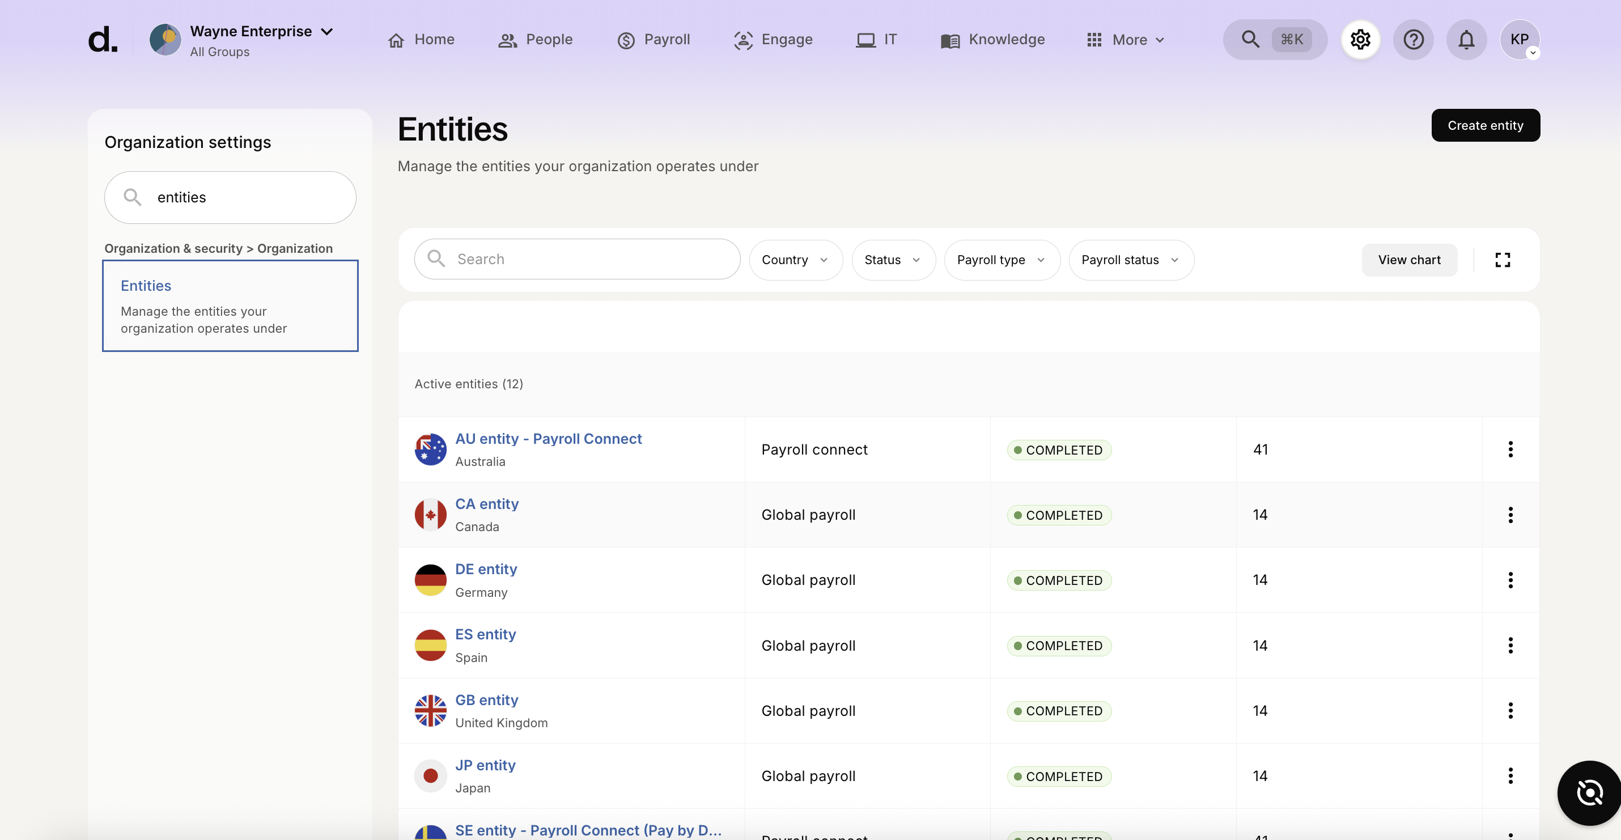Select the Entities settings card in sidebar
The height and width of the screenshot is (840, 1621).
point(230,306)
